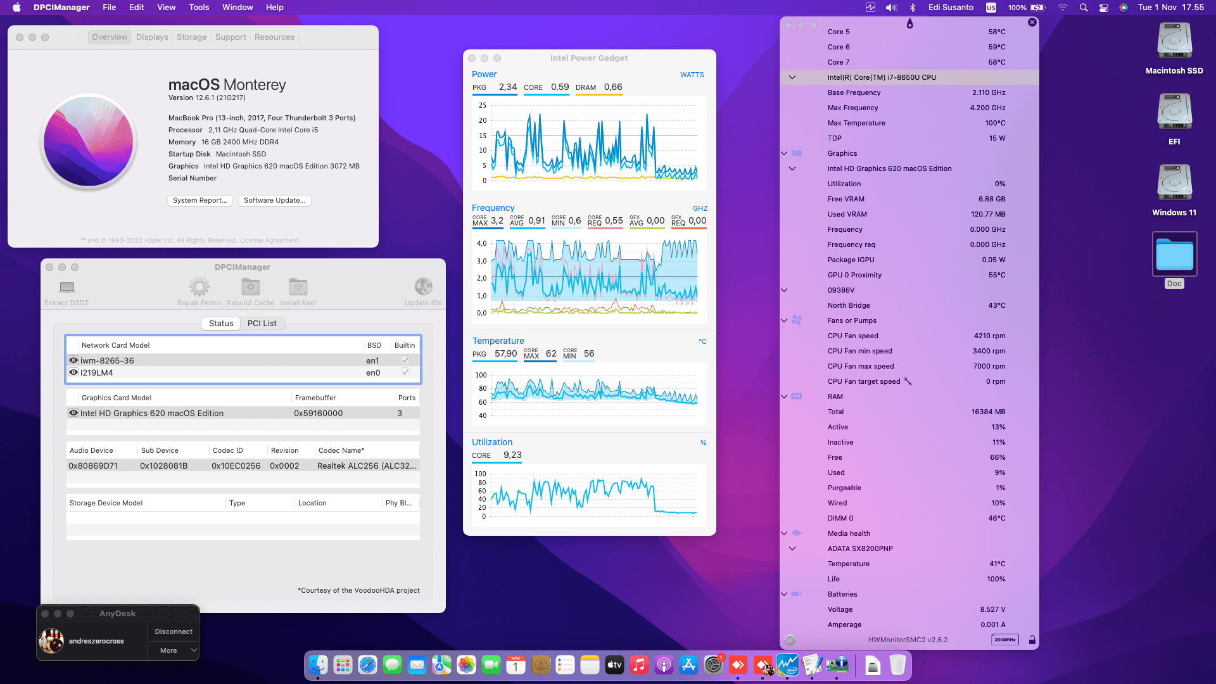Click the lock icon in HWMonitorSMC2
This screenshot has width=1216, height=684.
coord(1032,640)
